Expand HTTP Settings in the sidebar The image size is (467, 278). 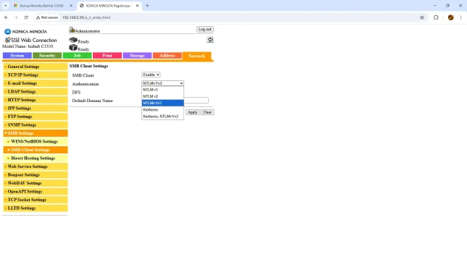tap(36, 100)
